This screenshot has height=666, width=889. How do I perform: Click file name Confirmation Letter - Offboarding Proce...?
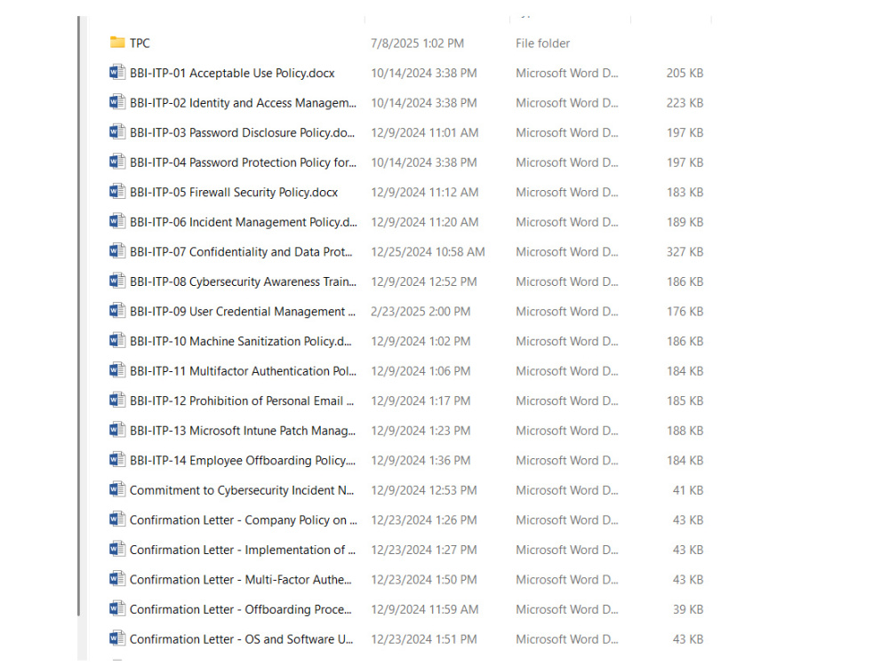240,610
